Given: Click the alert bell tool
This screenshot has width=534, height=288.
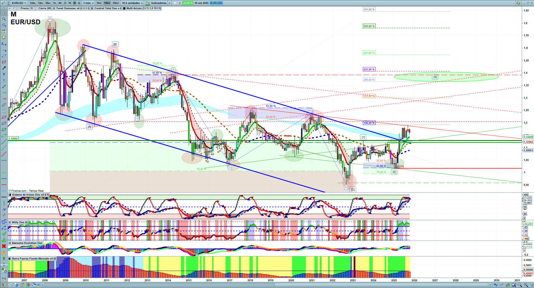Looking at the screenshot, I should pyautogui.click(x=4, y=37).
